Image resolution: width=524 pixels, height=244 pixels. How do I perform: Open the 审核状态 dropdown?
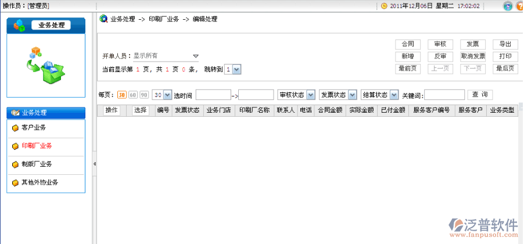(310, 95)
